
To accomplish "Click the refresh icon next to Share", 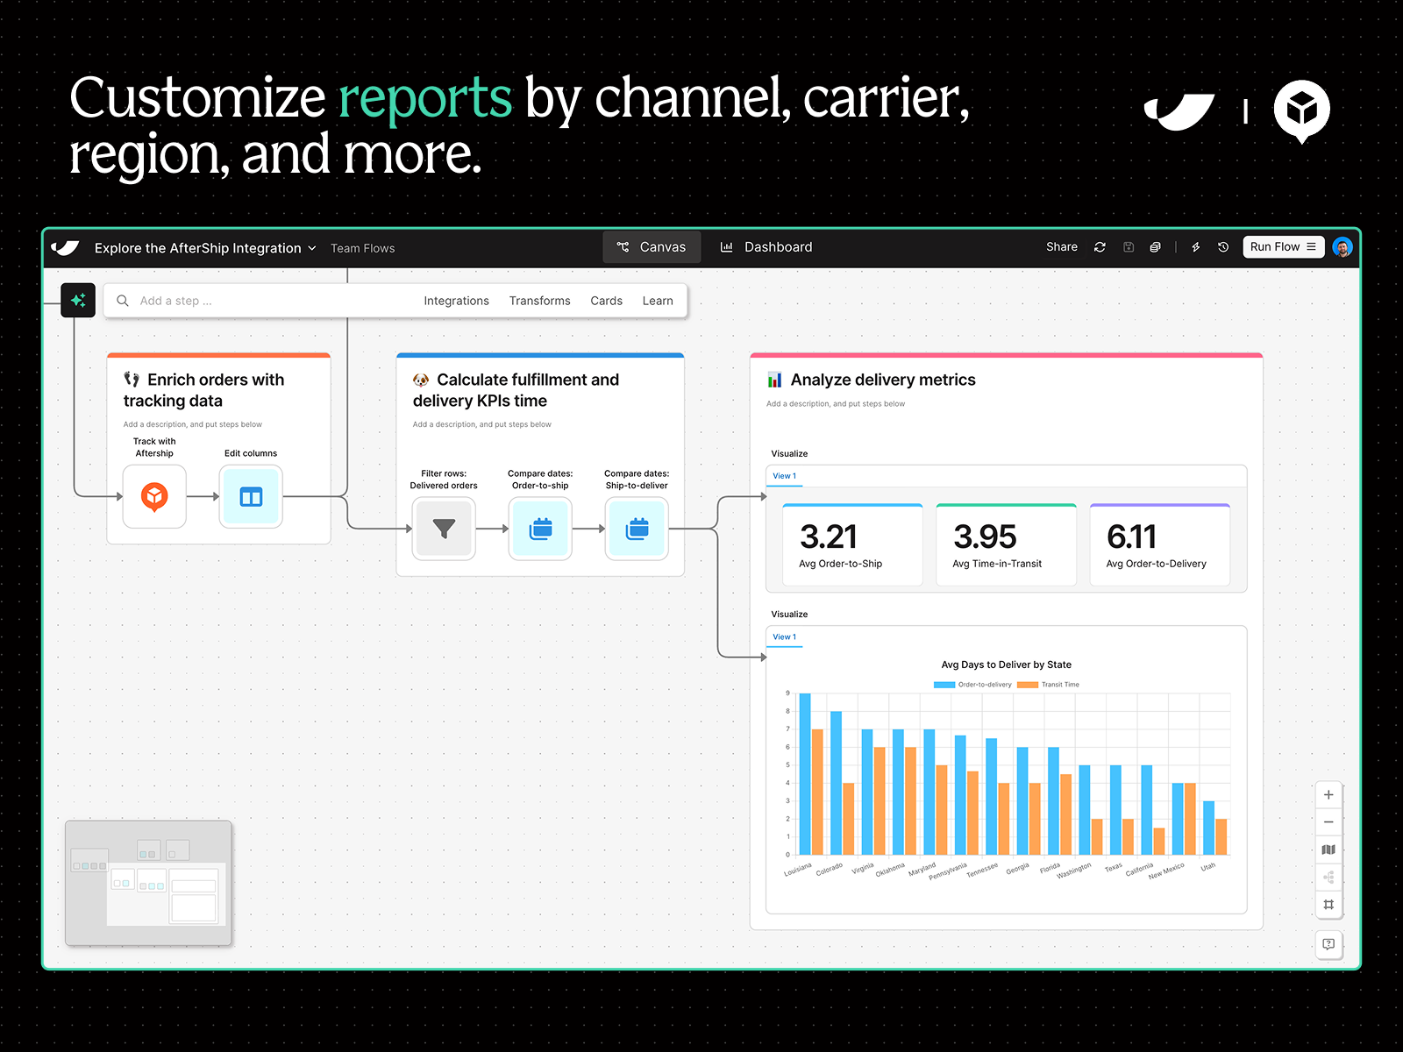I will [1100, 246].
